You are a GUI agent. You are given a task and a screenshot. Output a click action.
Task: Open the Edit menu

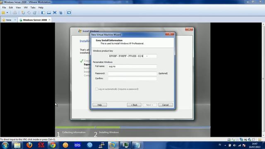(11, 7)
